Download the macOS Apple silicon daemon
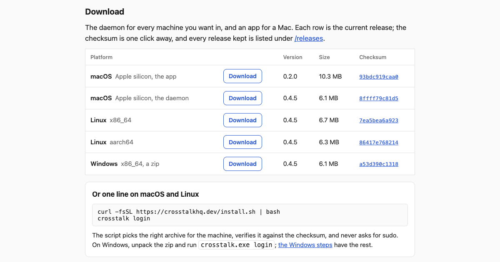Viewport: 500px width, 262px height. [x=242, y=98]
